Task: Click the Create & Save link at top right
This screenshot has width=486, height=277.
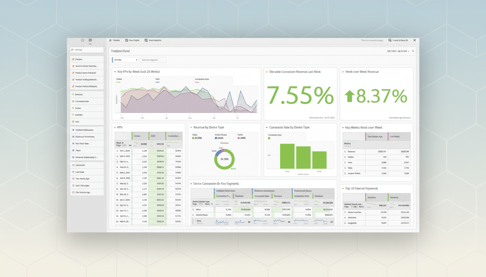Action: pyautogui.click(x=400, y=40)
